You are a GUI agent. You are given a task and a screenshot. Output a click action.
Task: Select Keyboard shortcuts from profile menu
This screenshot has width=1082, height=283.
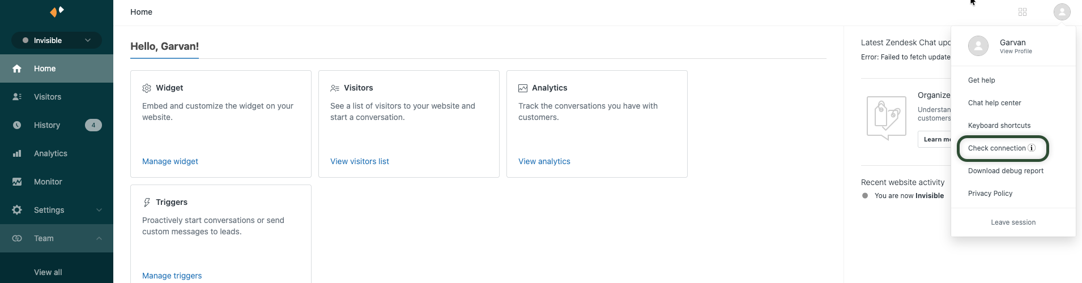point(999,126)
